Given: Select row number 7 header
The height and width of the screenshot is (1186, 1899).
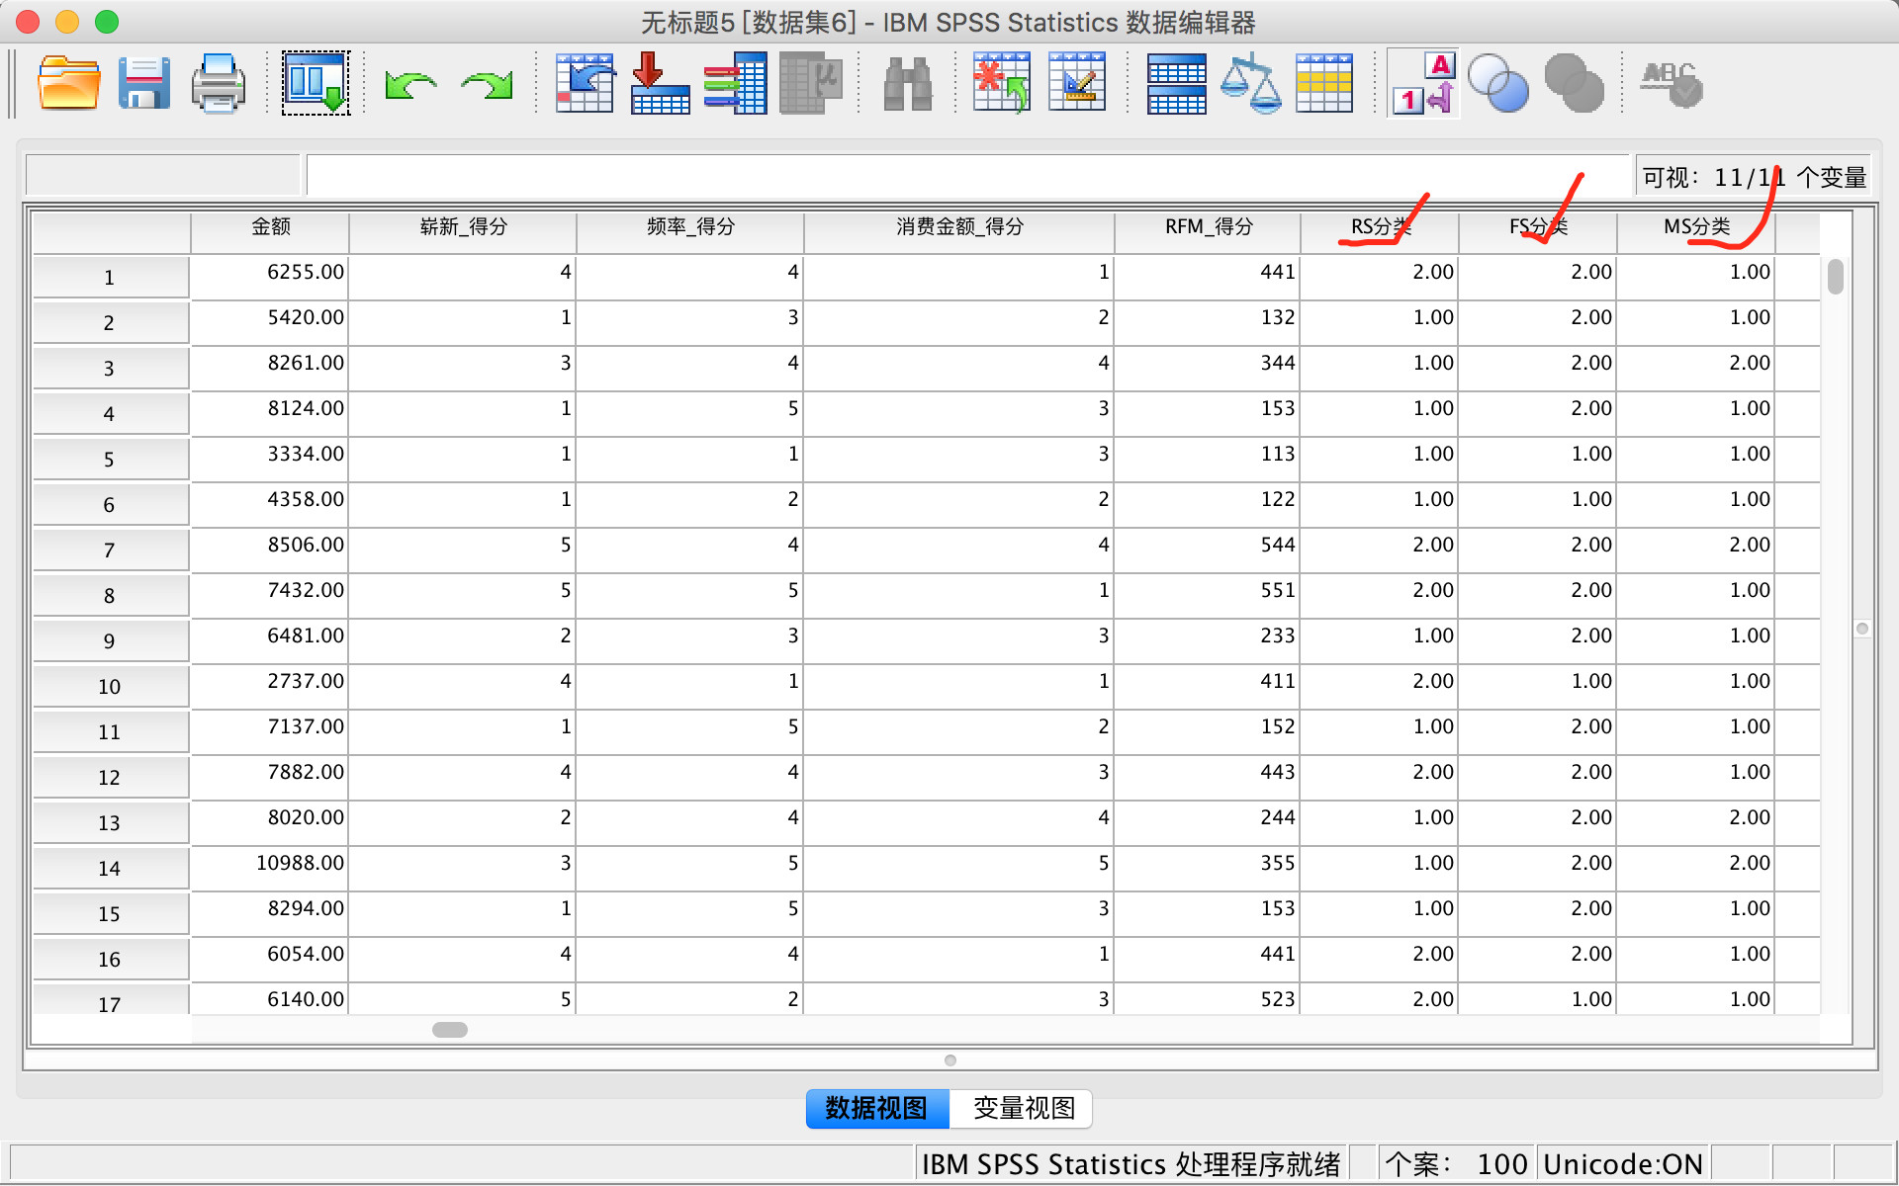Looking at the screenshot, I should [109, 551].
